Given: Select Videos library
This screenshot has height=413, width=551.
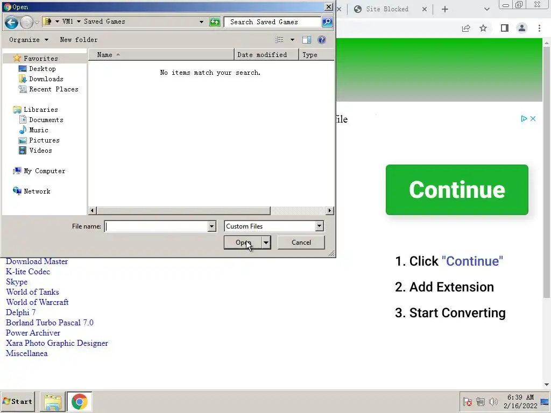Looking at the screenshot, I should (x=40, y=151).
